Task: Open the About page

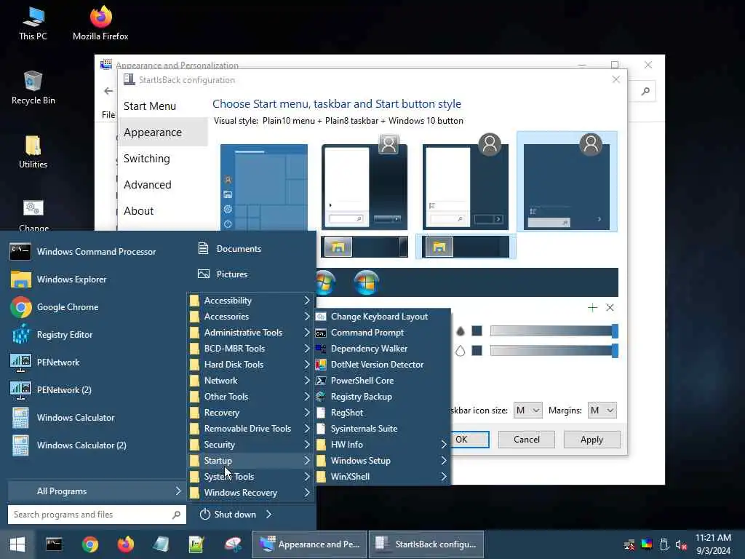Action: 138,210
